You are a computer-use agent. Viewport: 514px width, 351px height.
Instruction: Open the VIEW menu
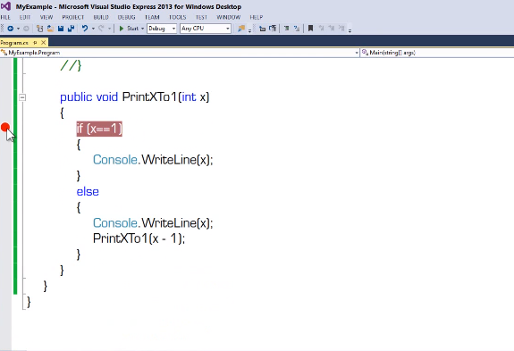click(46, 17)
